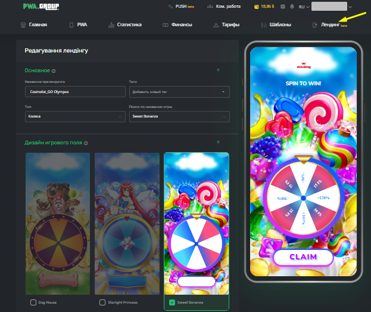Click the Dog House label text
371x312 pixels.
[x=47, y=302]
